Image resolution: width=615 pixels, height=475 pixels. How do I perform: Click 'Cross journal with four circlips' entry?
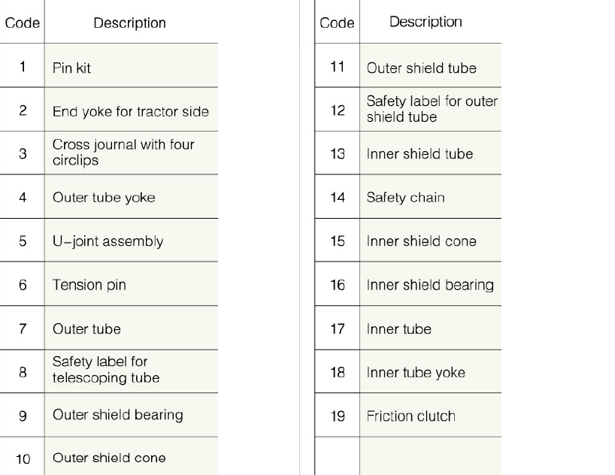pos(123,152)
